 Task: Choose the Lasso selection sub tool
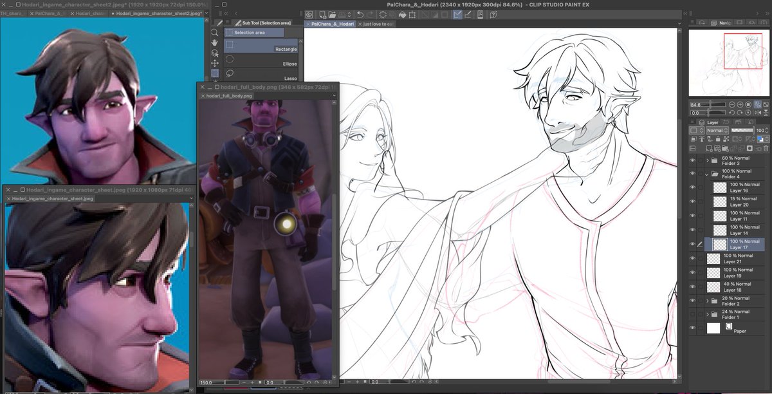pyautogui.click(x=261, y=75)
